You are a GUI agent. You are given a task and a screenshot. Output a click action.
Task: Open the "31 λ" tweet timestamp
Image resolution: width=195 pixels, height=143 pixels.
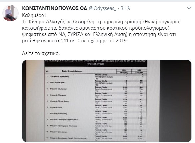pos(125,8)
